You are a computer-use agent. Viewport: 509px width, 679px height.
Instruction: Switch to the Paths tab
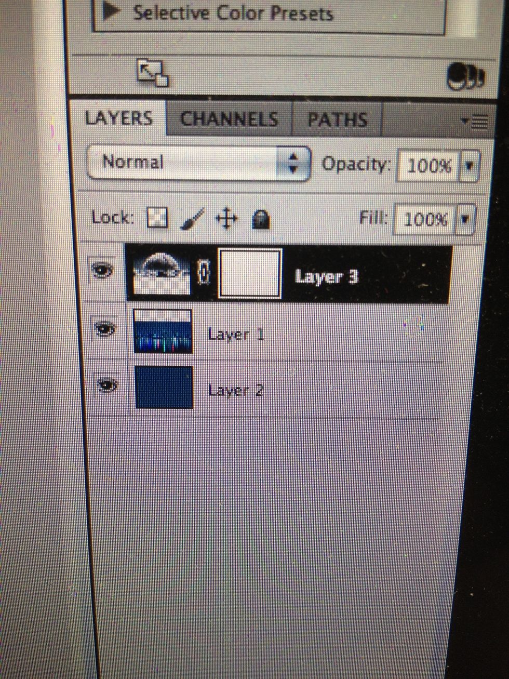[338, 119]
